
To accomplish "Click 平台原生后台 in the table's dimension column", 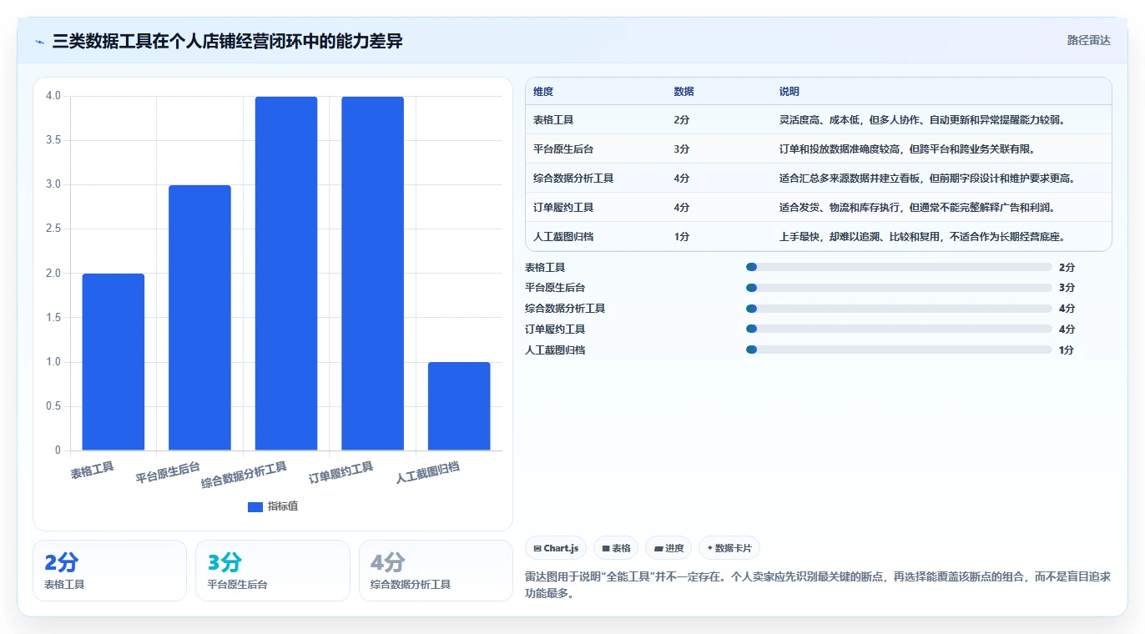I will tap(563, 149).
